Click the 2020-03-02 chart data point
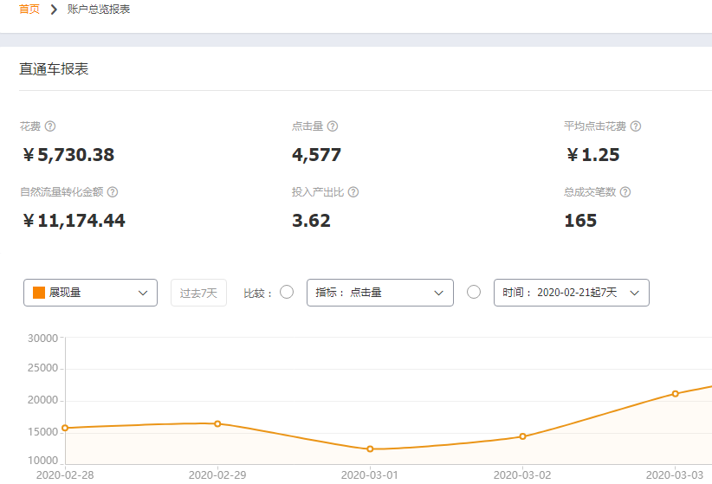Screen dimensions: 712x484 point(522,436)
